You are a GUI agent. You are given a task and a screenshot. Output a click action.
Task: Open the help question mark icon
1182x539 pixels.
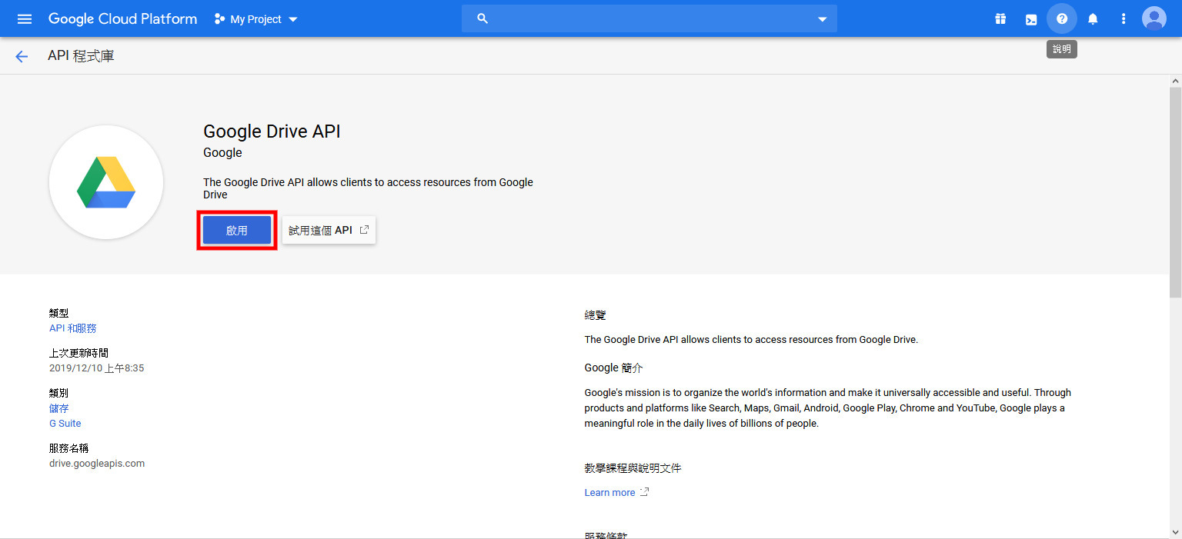tap(1062, 18)
